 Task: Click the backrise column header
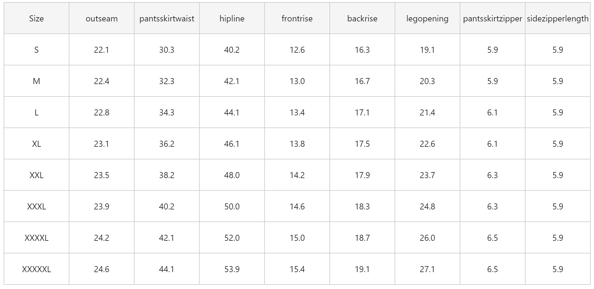(x=362, y=19)
